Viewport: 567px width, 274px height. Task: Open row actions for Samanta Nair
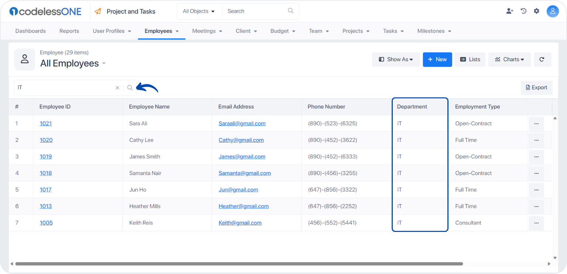[536, 174]
